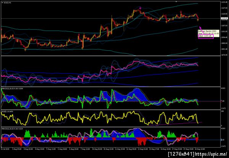229x158 pixels.
Task: Click the 1101.05 price scale value
Action: [224, 32]
